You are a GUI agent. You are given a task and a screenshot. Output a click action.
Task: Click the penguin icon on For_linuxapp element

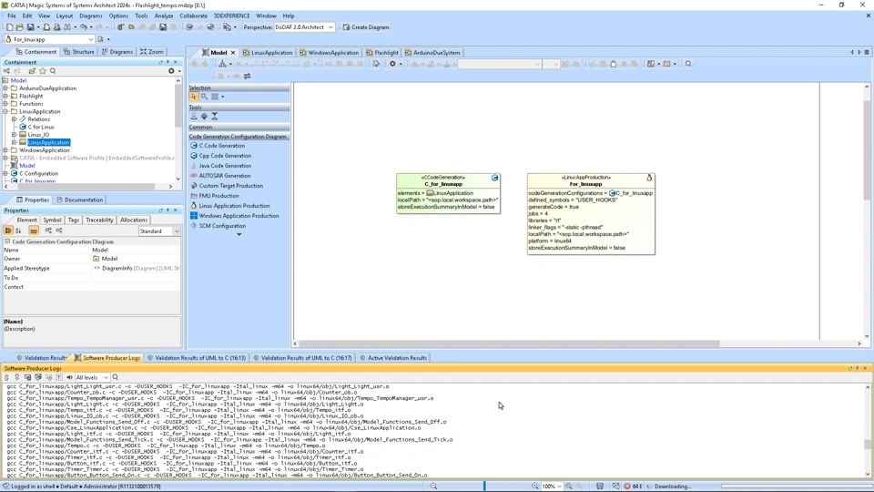(x=649, y=178)
